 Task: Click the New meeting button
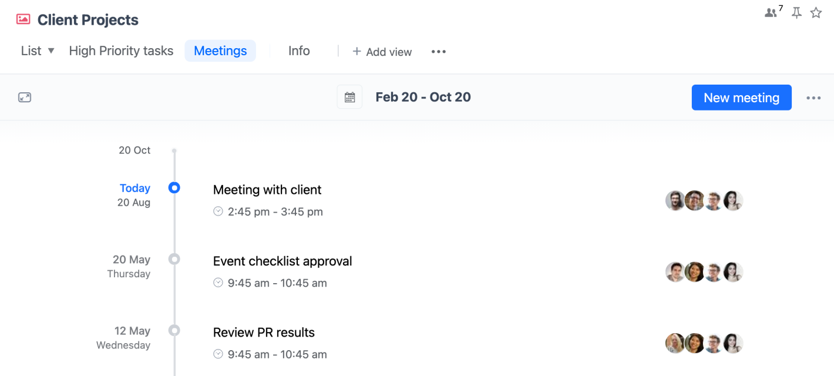pyautogui.click(x=741, y=98)
